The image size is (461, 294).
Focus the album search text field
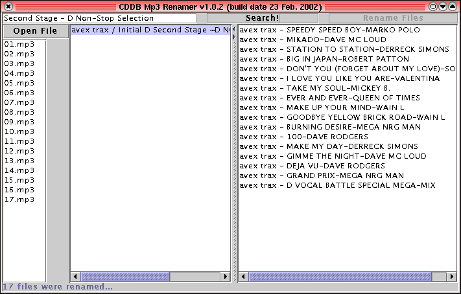coord(99,18)
